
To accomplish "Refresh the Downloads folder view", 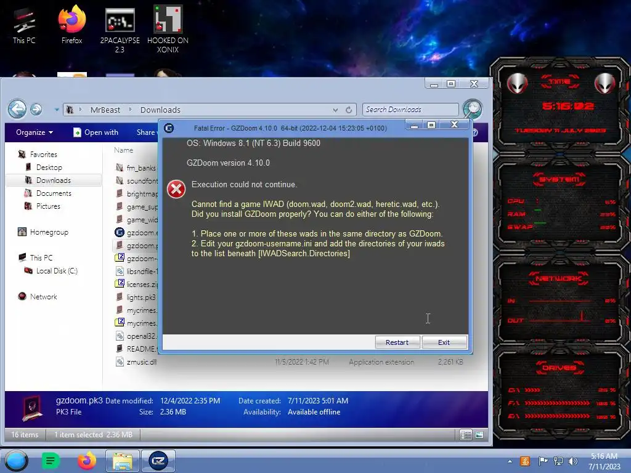I will coord(349,110).
